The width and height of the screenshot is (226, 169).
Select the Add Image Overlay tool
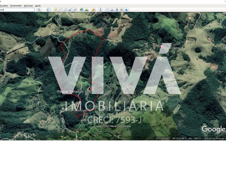[70, 10]
